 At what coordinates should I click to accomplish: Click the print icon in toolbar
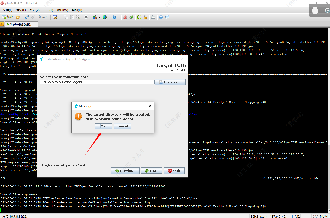86,17
